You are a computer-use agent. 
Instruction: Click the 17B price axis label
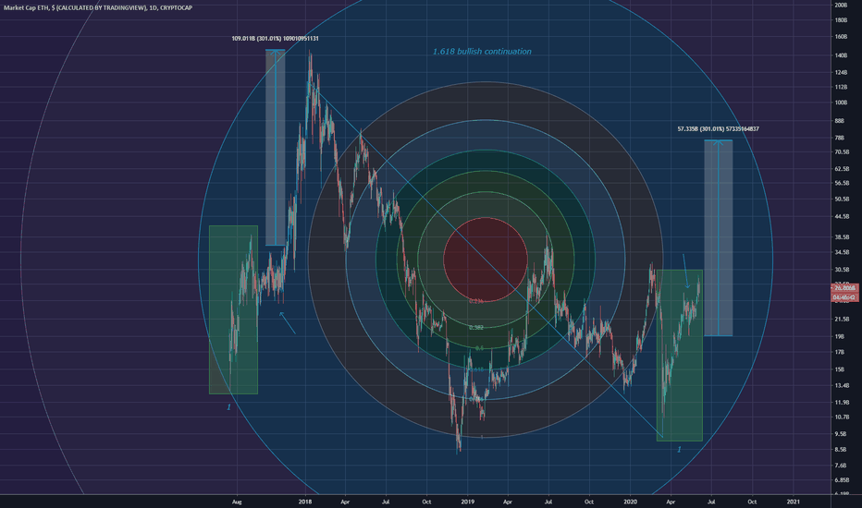840,353
